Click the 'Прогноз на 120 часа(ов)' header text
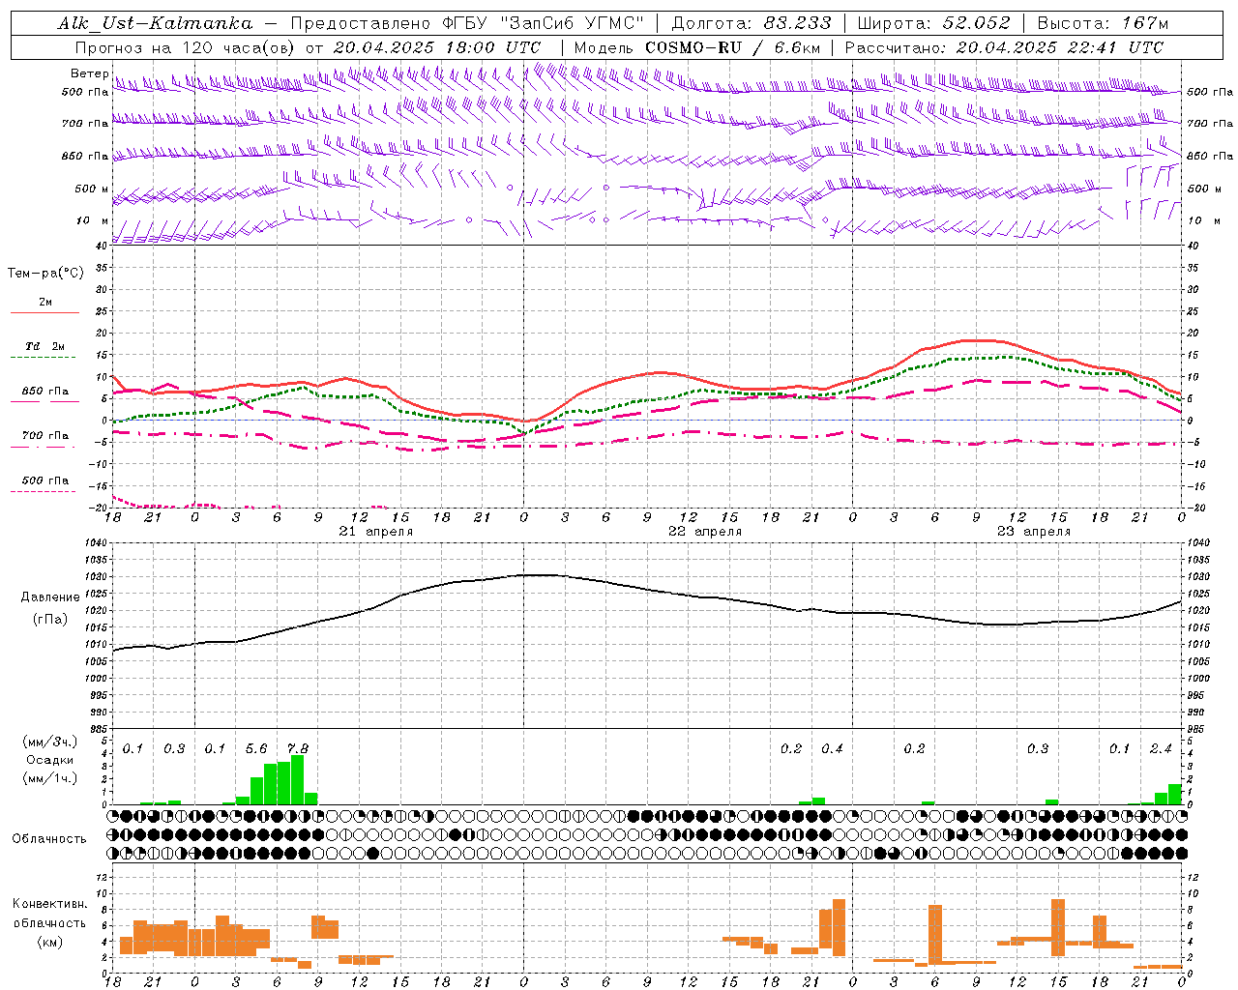Viewport: 1238px width, 990px height. coord(186,47)
